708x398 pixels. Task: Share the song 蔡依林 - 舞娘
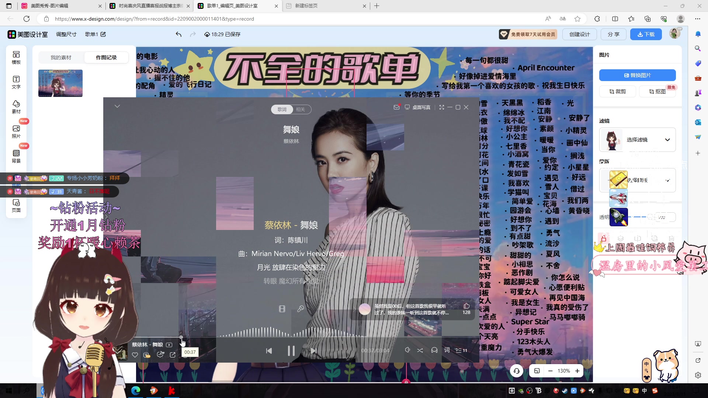pos(173,355)
